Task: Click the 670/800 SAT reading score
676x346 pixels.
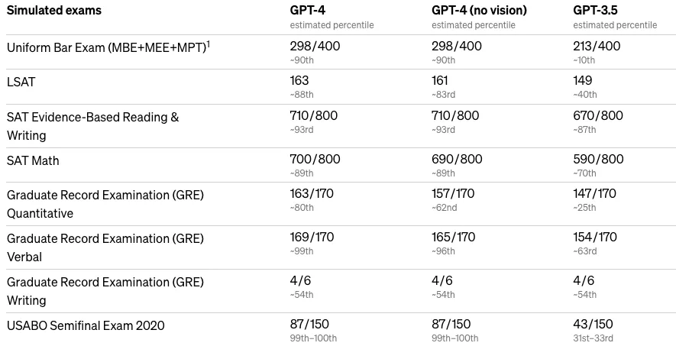Action: point(598,116)
